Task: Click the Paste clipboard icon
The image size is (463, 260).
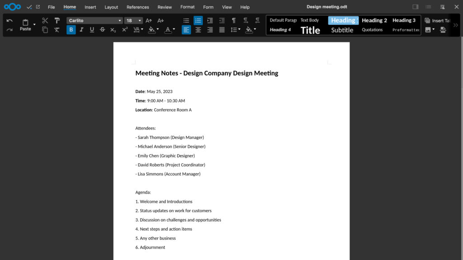Action: pos(25,23)
